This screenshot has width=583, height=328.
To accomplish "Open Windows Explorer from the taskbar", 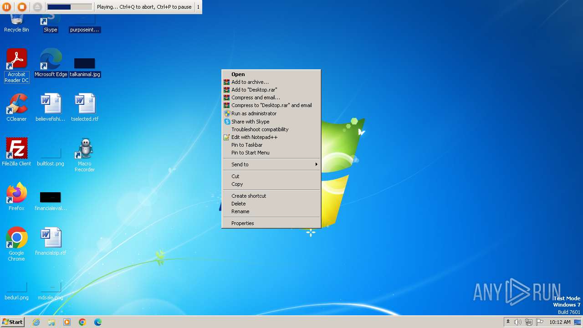I will (x=51, y=322).
